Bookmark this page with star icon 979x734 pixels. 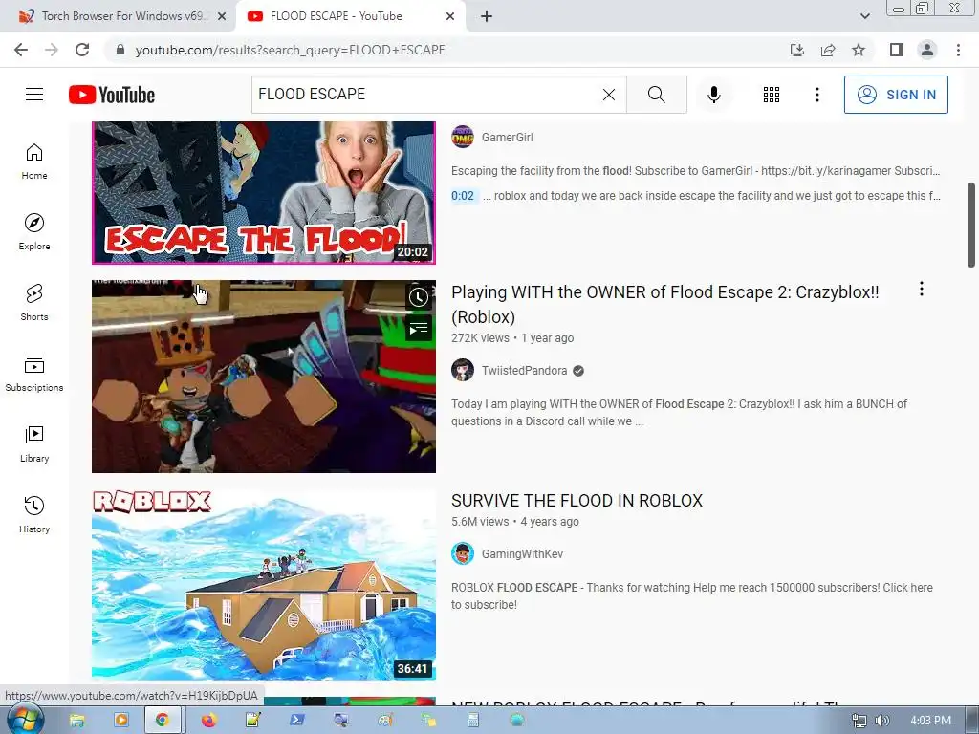(x=859, y=50)
